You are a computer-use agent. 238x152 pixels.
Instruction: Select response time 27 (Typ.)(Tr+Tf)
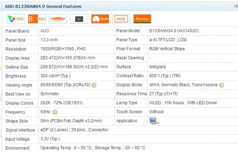point(163,94)
